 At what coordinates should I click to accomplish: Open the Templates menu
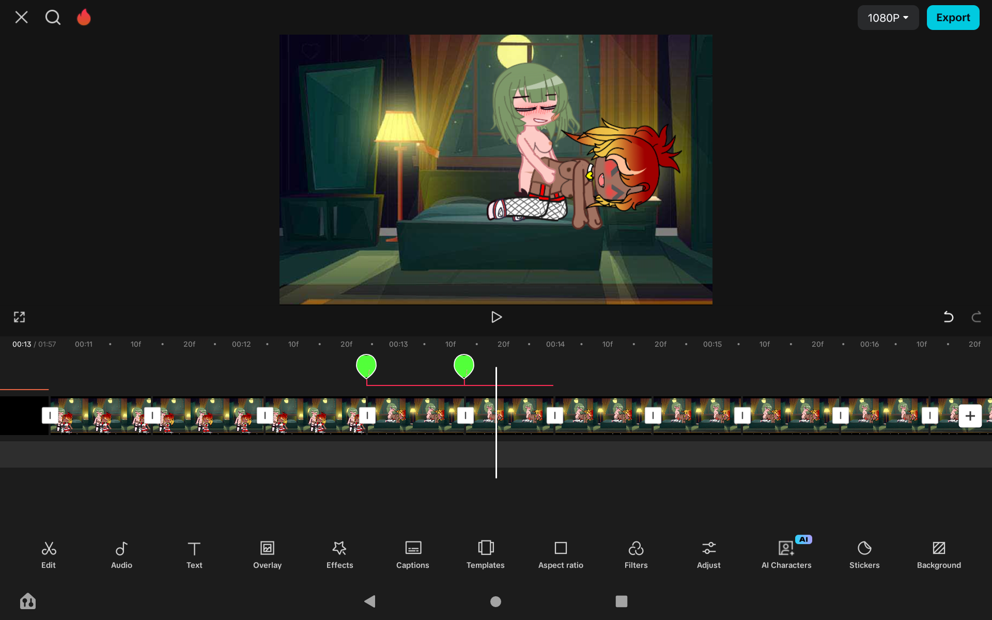(485, 554)
